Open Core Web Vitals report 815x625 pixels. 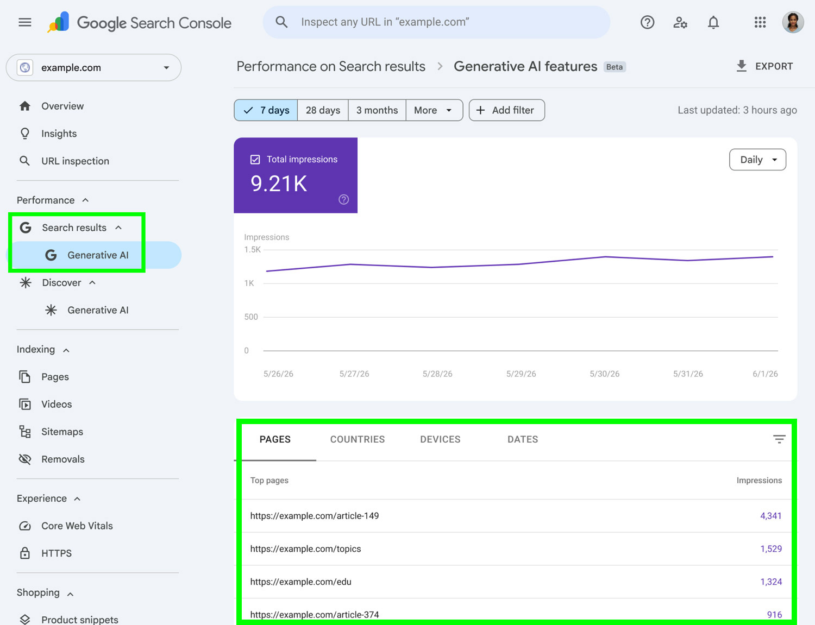77,526
